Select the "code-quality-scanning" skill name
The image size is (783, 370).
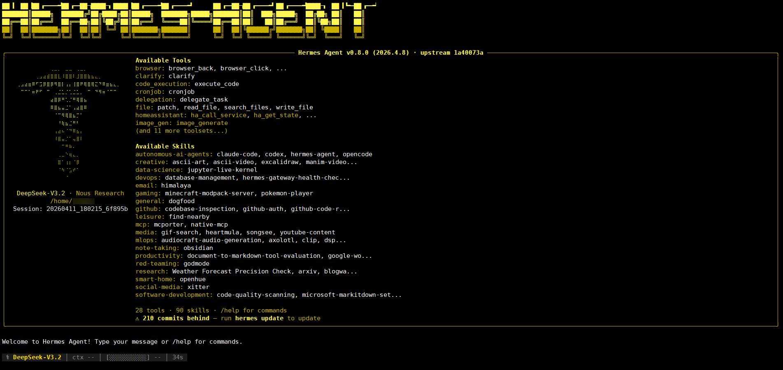256,295
